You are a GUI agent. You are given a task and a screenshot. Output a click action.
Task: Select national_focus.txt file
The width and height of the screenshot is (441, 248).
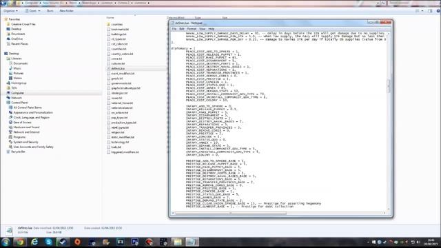click(x=122, y=103)
